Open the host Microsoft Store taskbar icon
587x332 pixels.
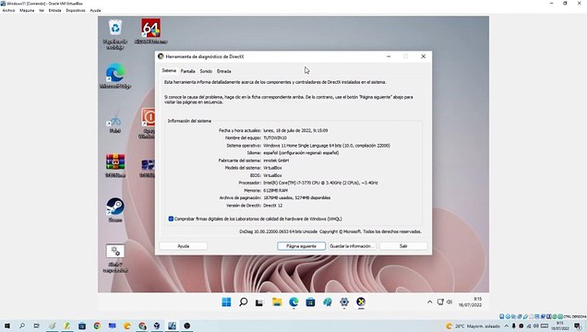[82, 326]
